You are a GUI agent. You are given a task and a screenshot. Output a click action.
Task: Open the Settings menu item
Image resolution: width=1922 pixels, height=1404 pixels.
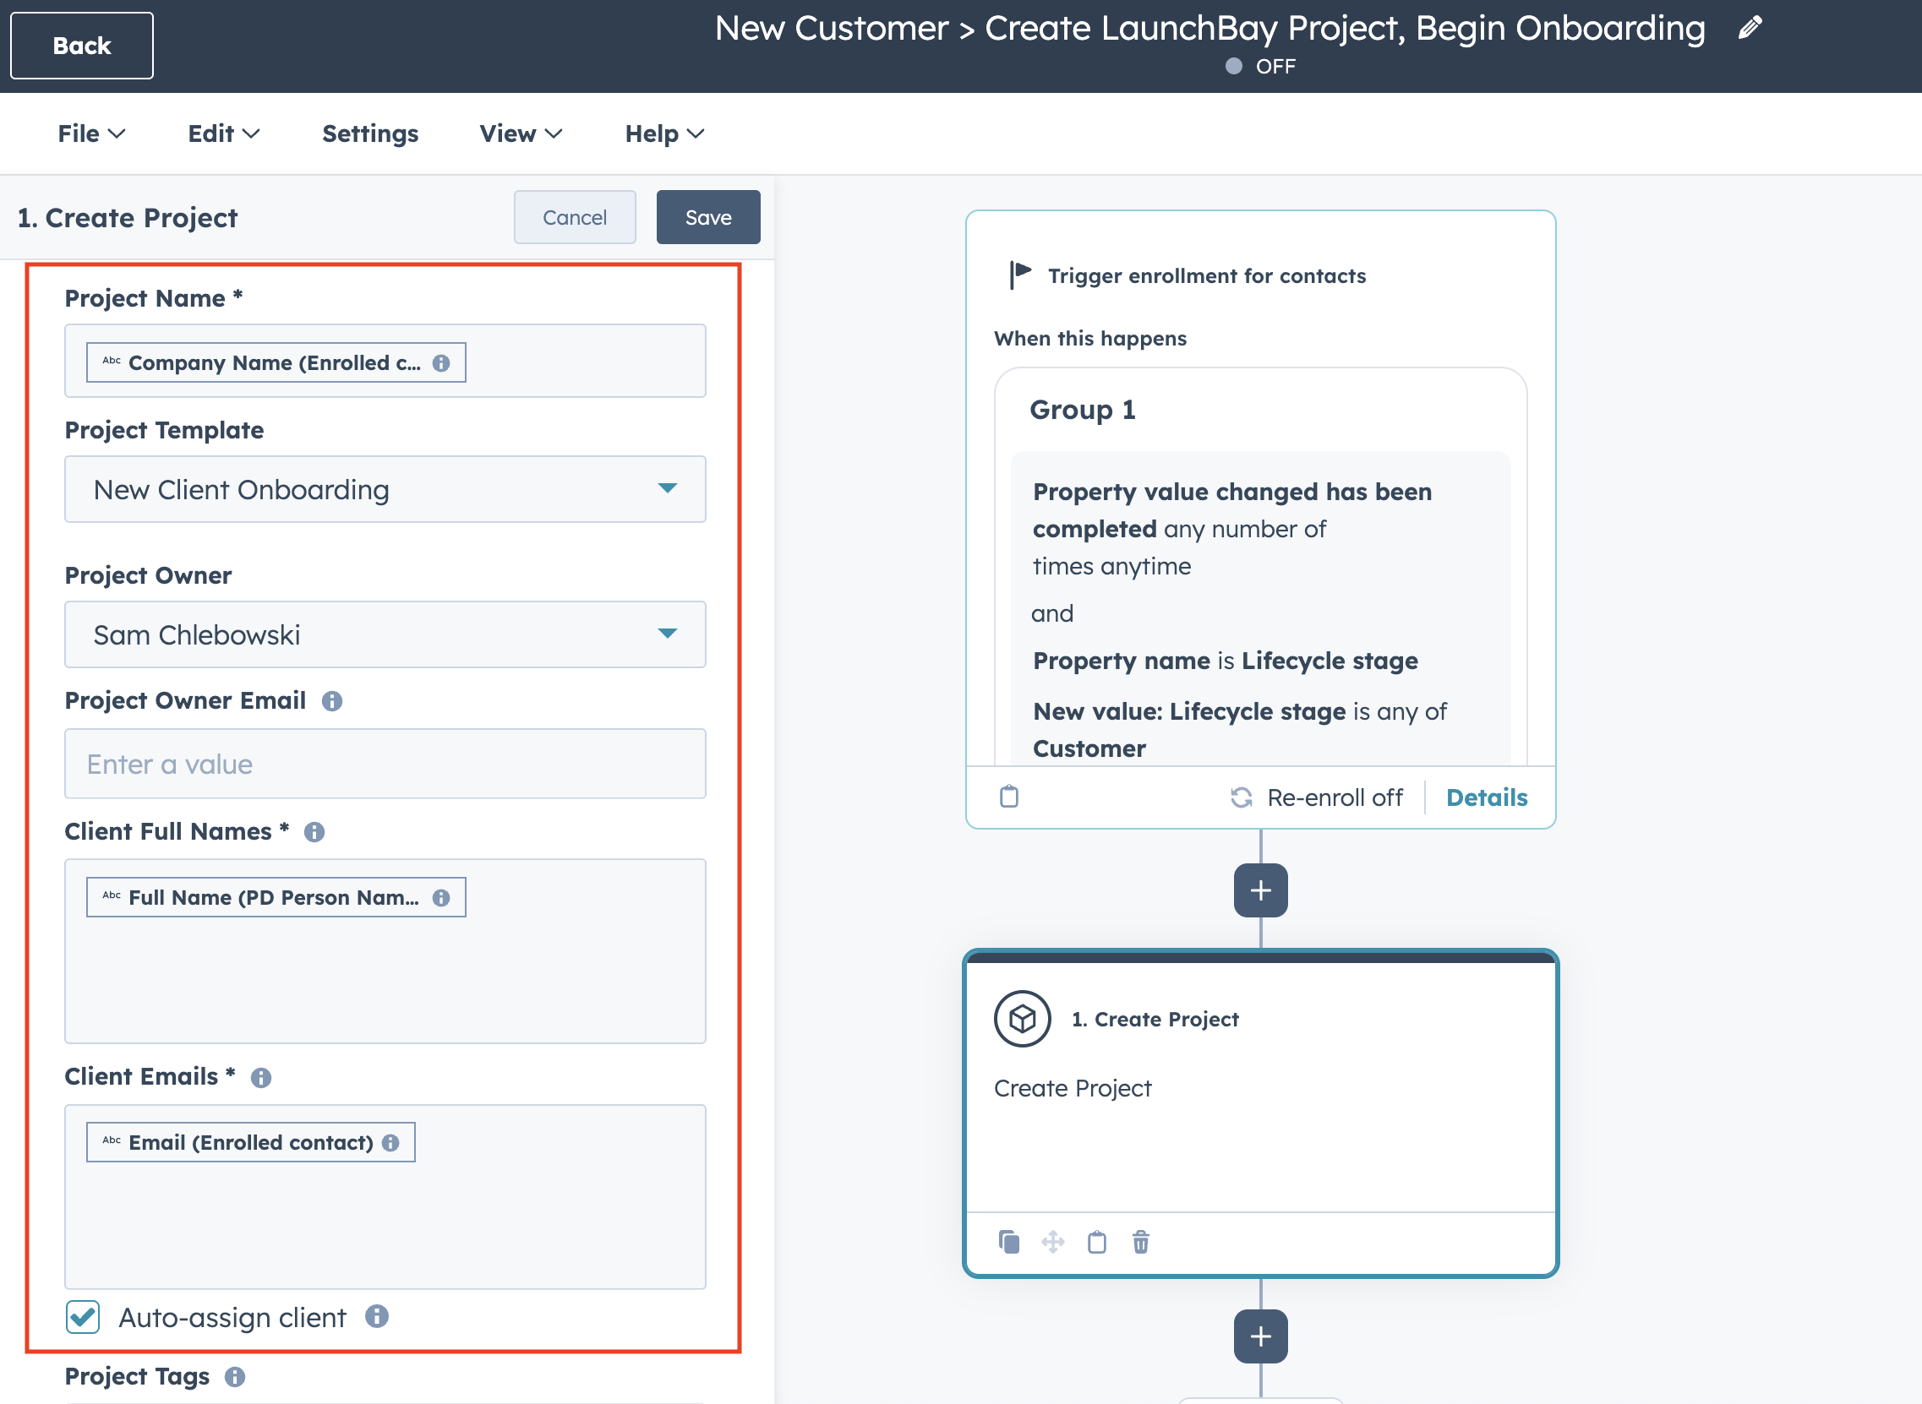pyautogui.click(x=370, y=133)
